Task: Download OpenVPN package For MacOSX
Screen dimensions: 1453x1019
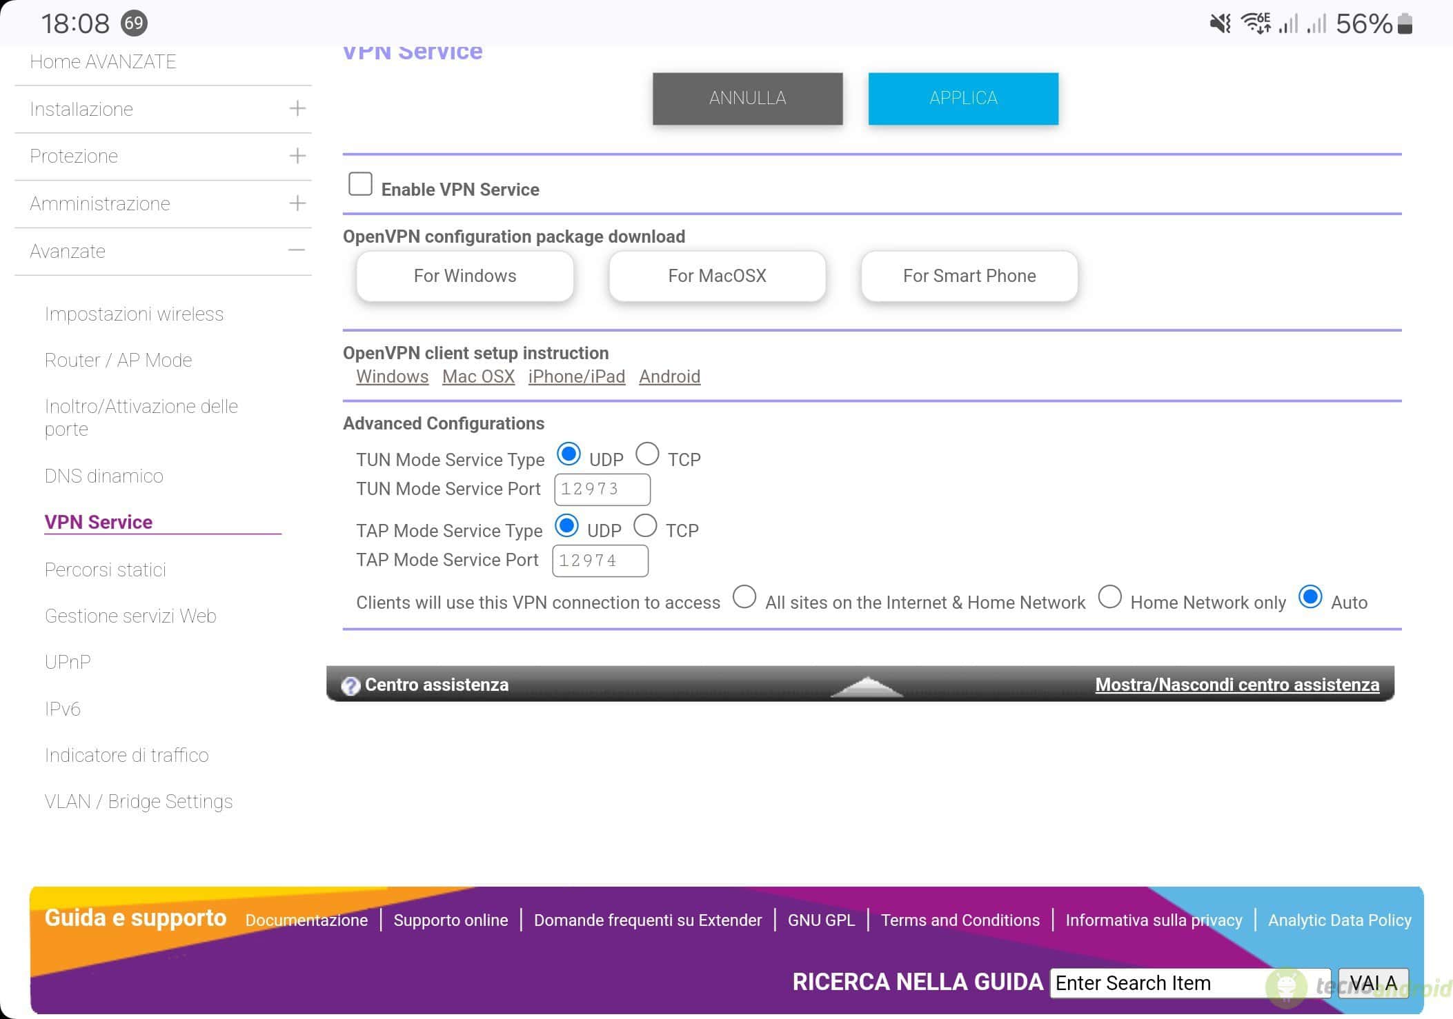Action: tap(717, 276)
